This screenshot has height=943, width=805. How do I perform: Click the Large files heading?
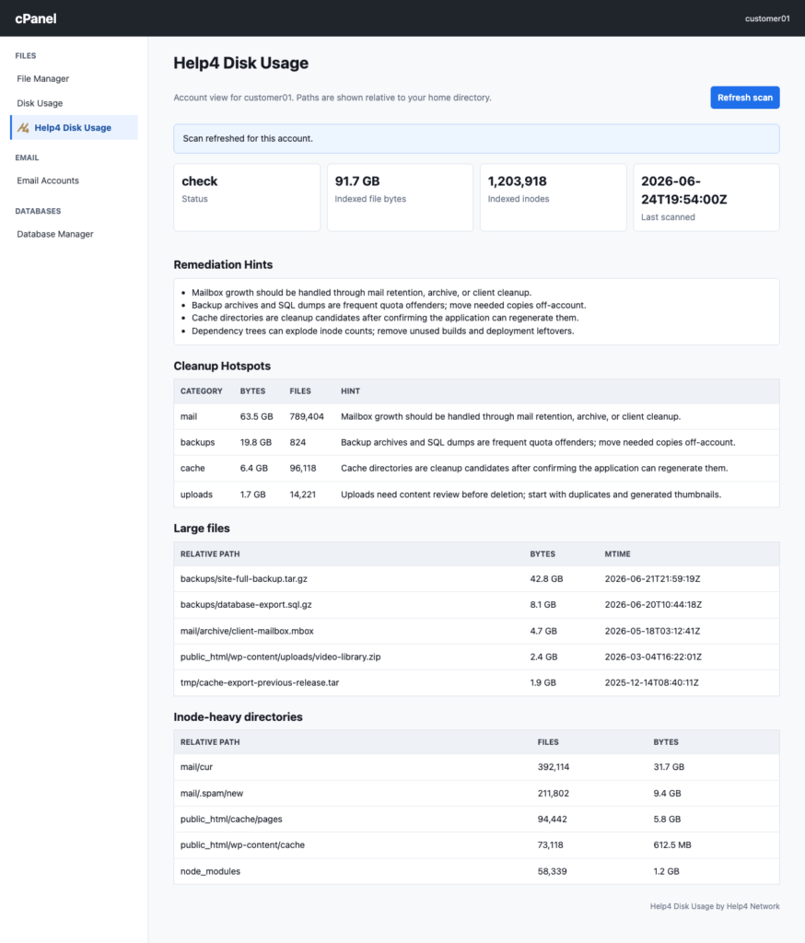(x=202, y=528)
